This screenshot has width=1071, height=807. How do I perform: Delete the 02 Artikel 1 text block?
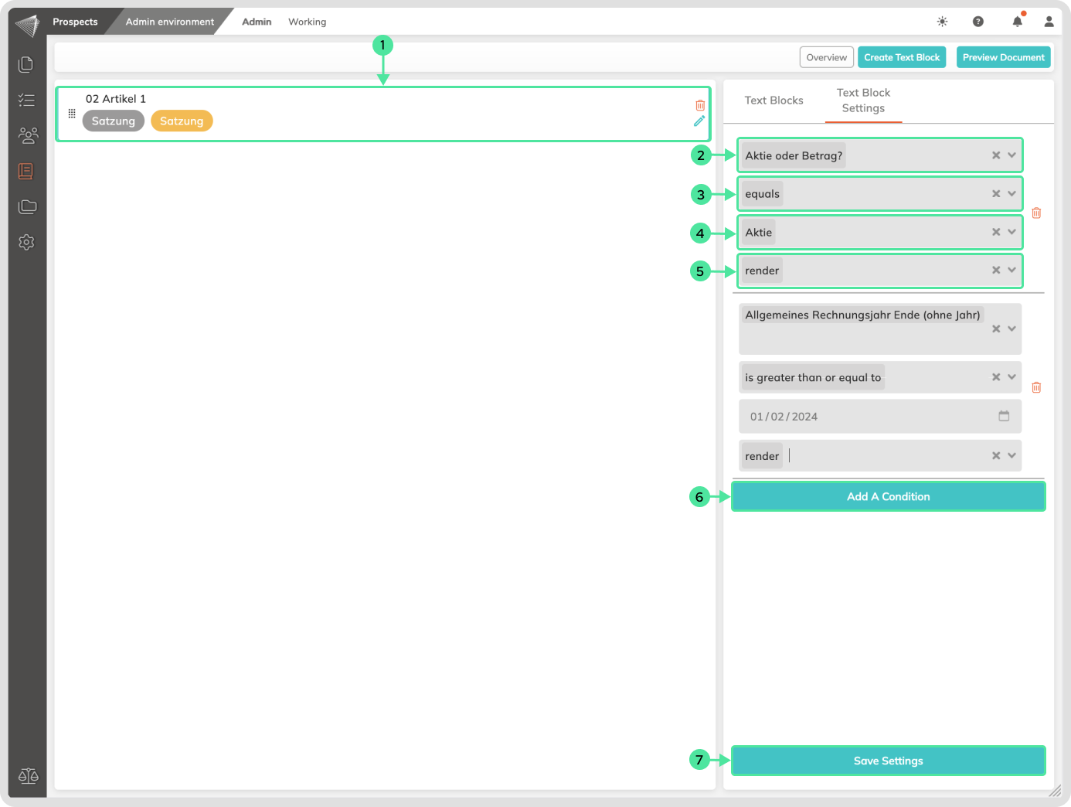pos(700,105)
